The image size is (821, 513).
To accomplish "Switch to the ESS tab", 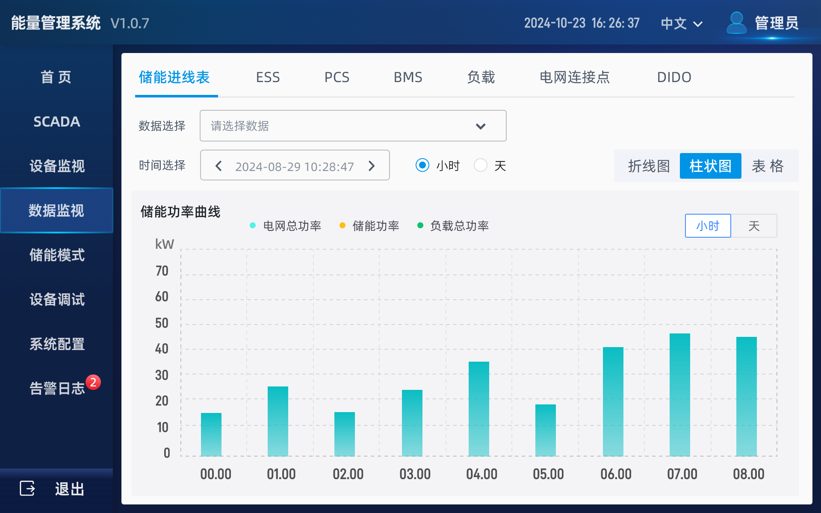I will tap(268, 77).
